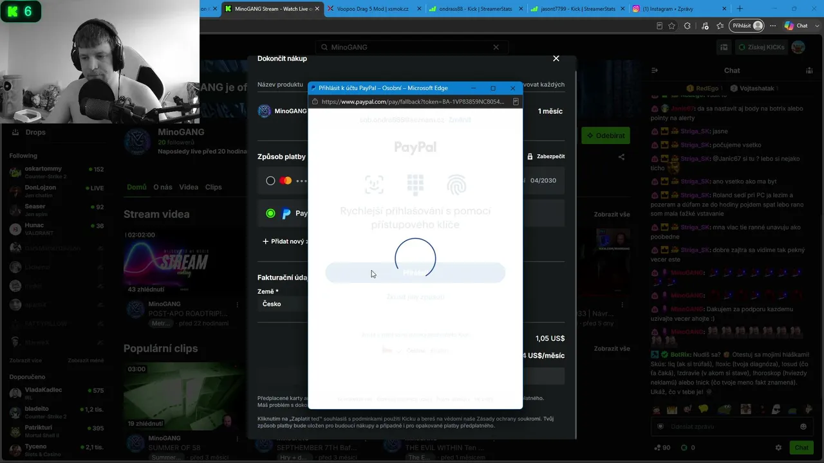Click Zobrazit vše beside Populární clips
Viewport: 824px width, 463px height.
(x=612, y=349)
